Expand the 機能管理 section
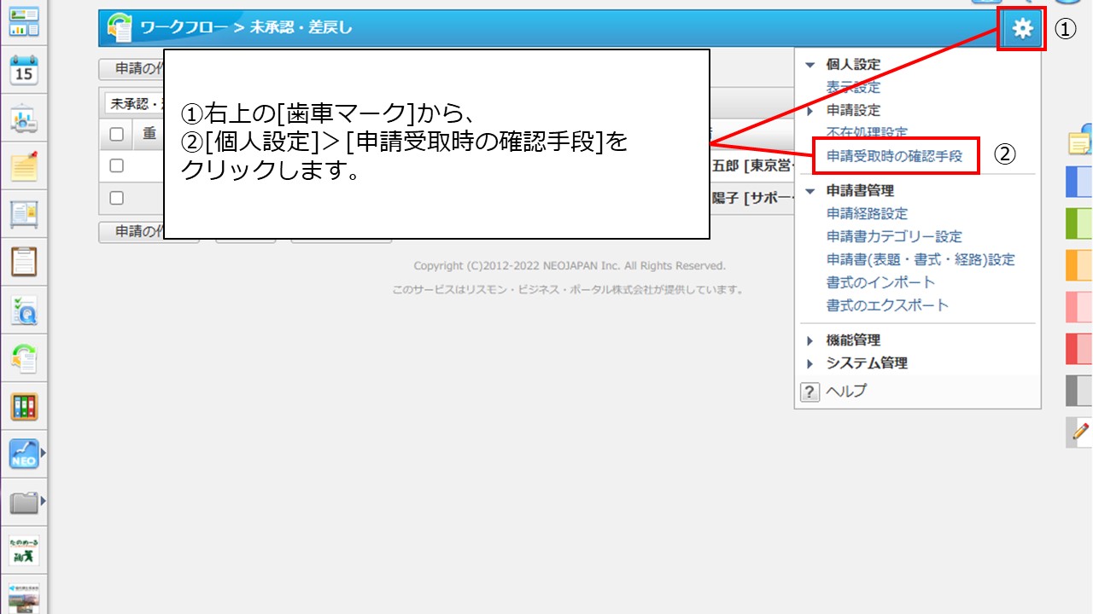The image size is (1093, 614). point(810,340)
